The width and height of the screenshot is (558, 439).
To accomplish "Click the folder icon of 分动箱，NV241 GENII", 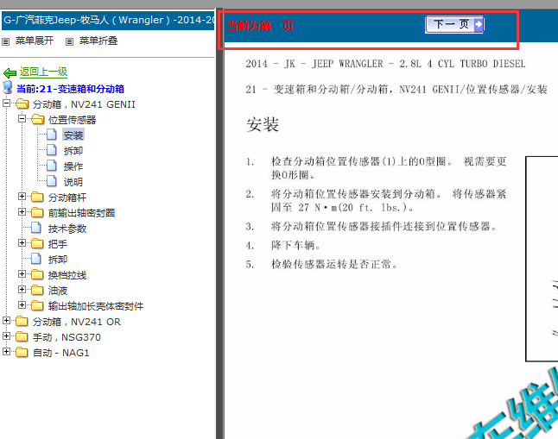I will coord(22,103).
